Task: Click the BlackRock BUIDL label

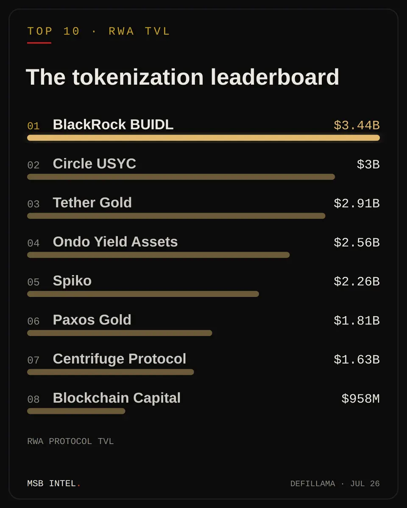Action: coord(113,124)
